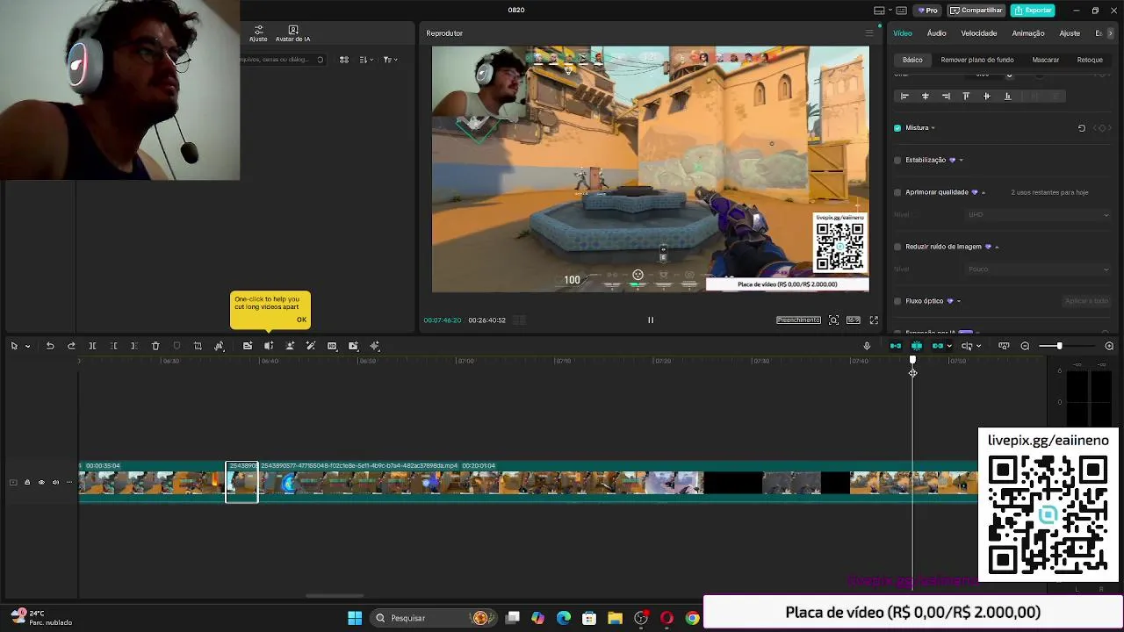Crop the selected clip
Screen dimensions: 1124x632
[x=198, y=346]
